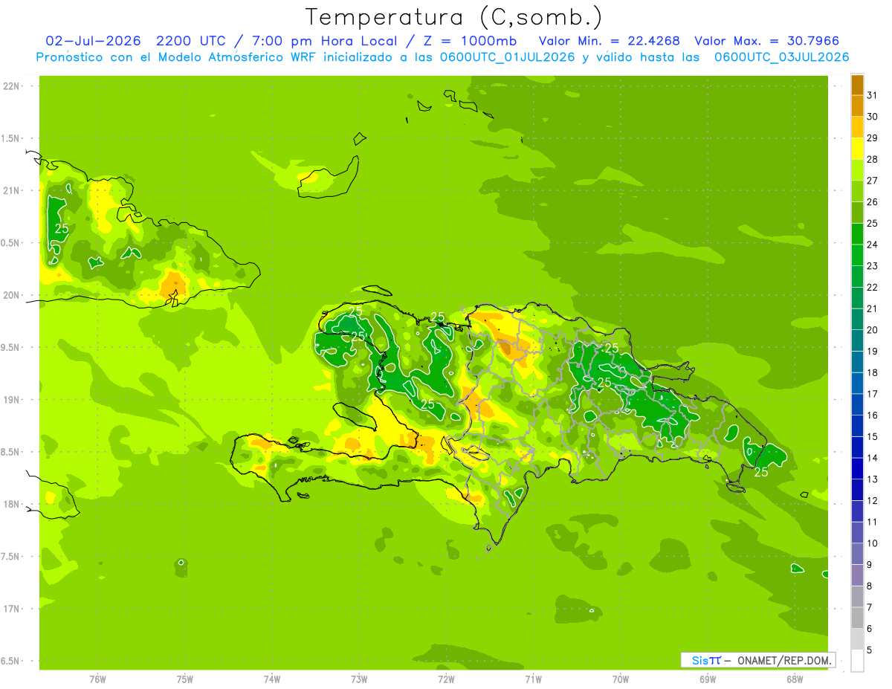Screen dimensions: 892x689
Task: Click the legend value label '5'
Action: pos(870,650)
